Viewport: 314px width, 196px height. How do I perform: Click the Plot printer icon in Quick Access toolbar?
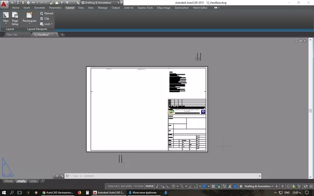[x=28, y=3]
